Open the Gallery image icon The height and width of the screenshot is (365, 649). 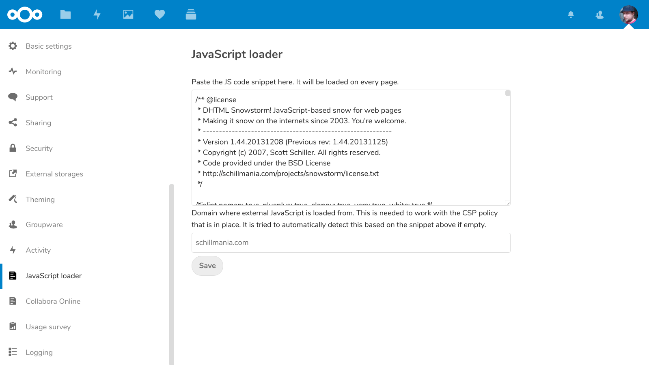[x=128, y=15]
